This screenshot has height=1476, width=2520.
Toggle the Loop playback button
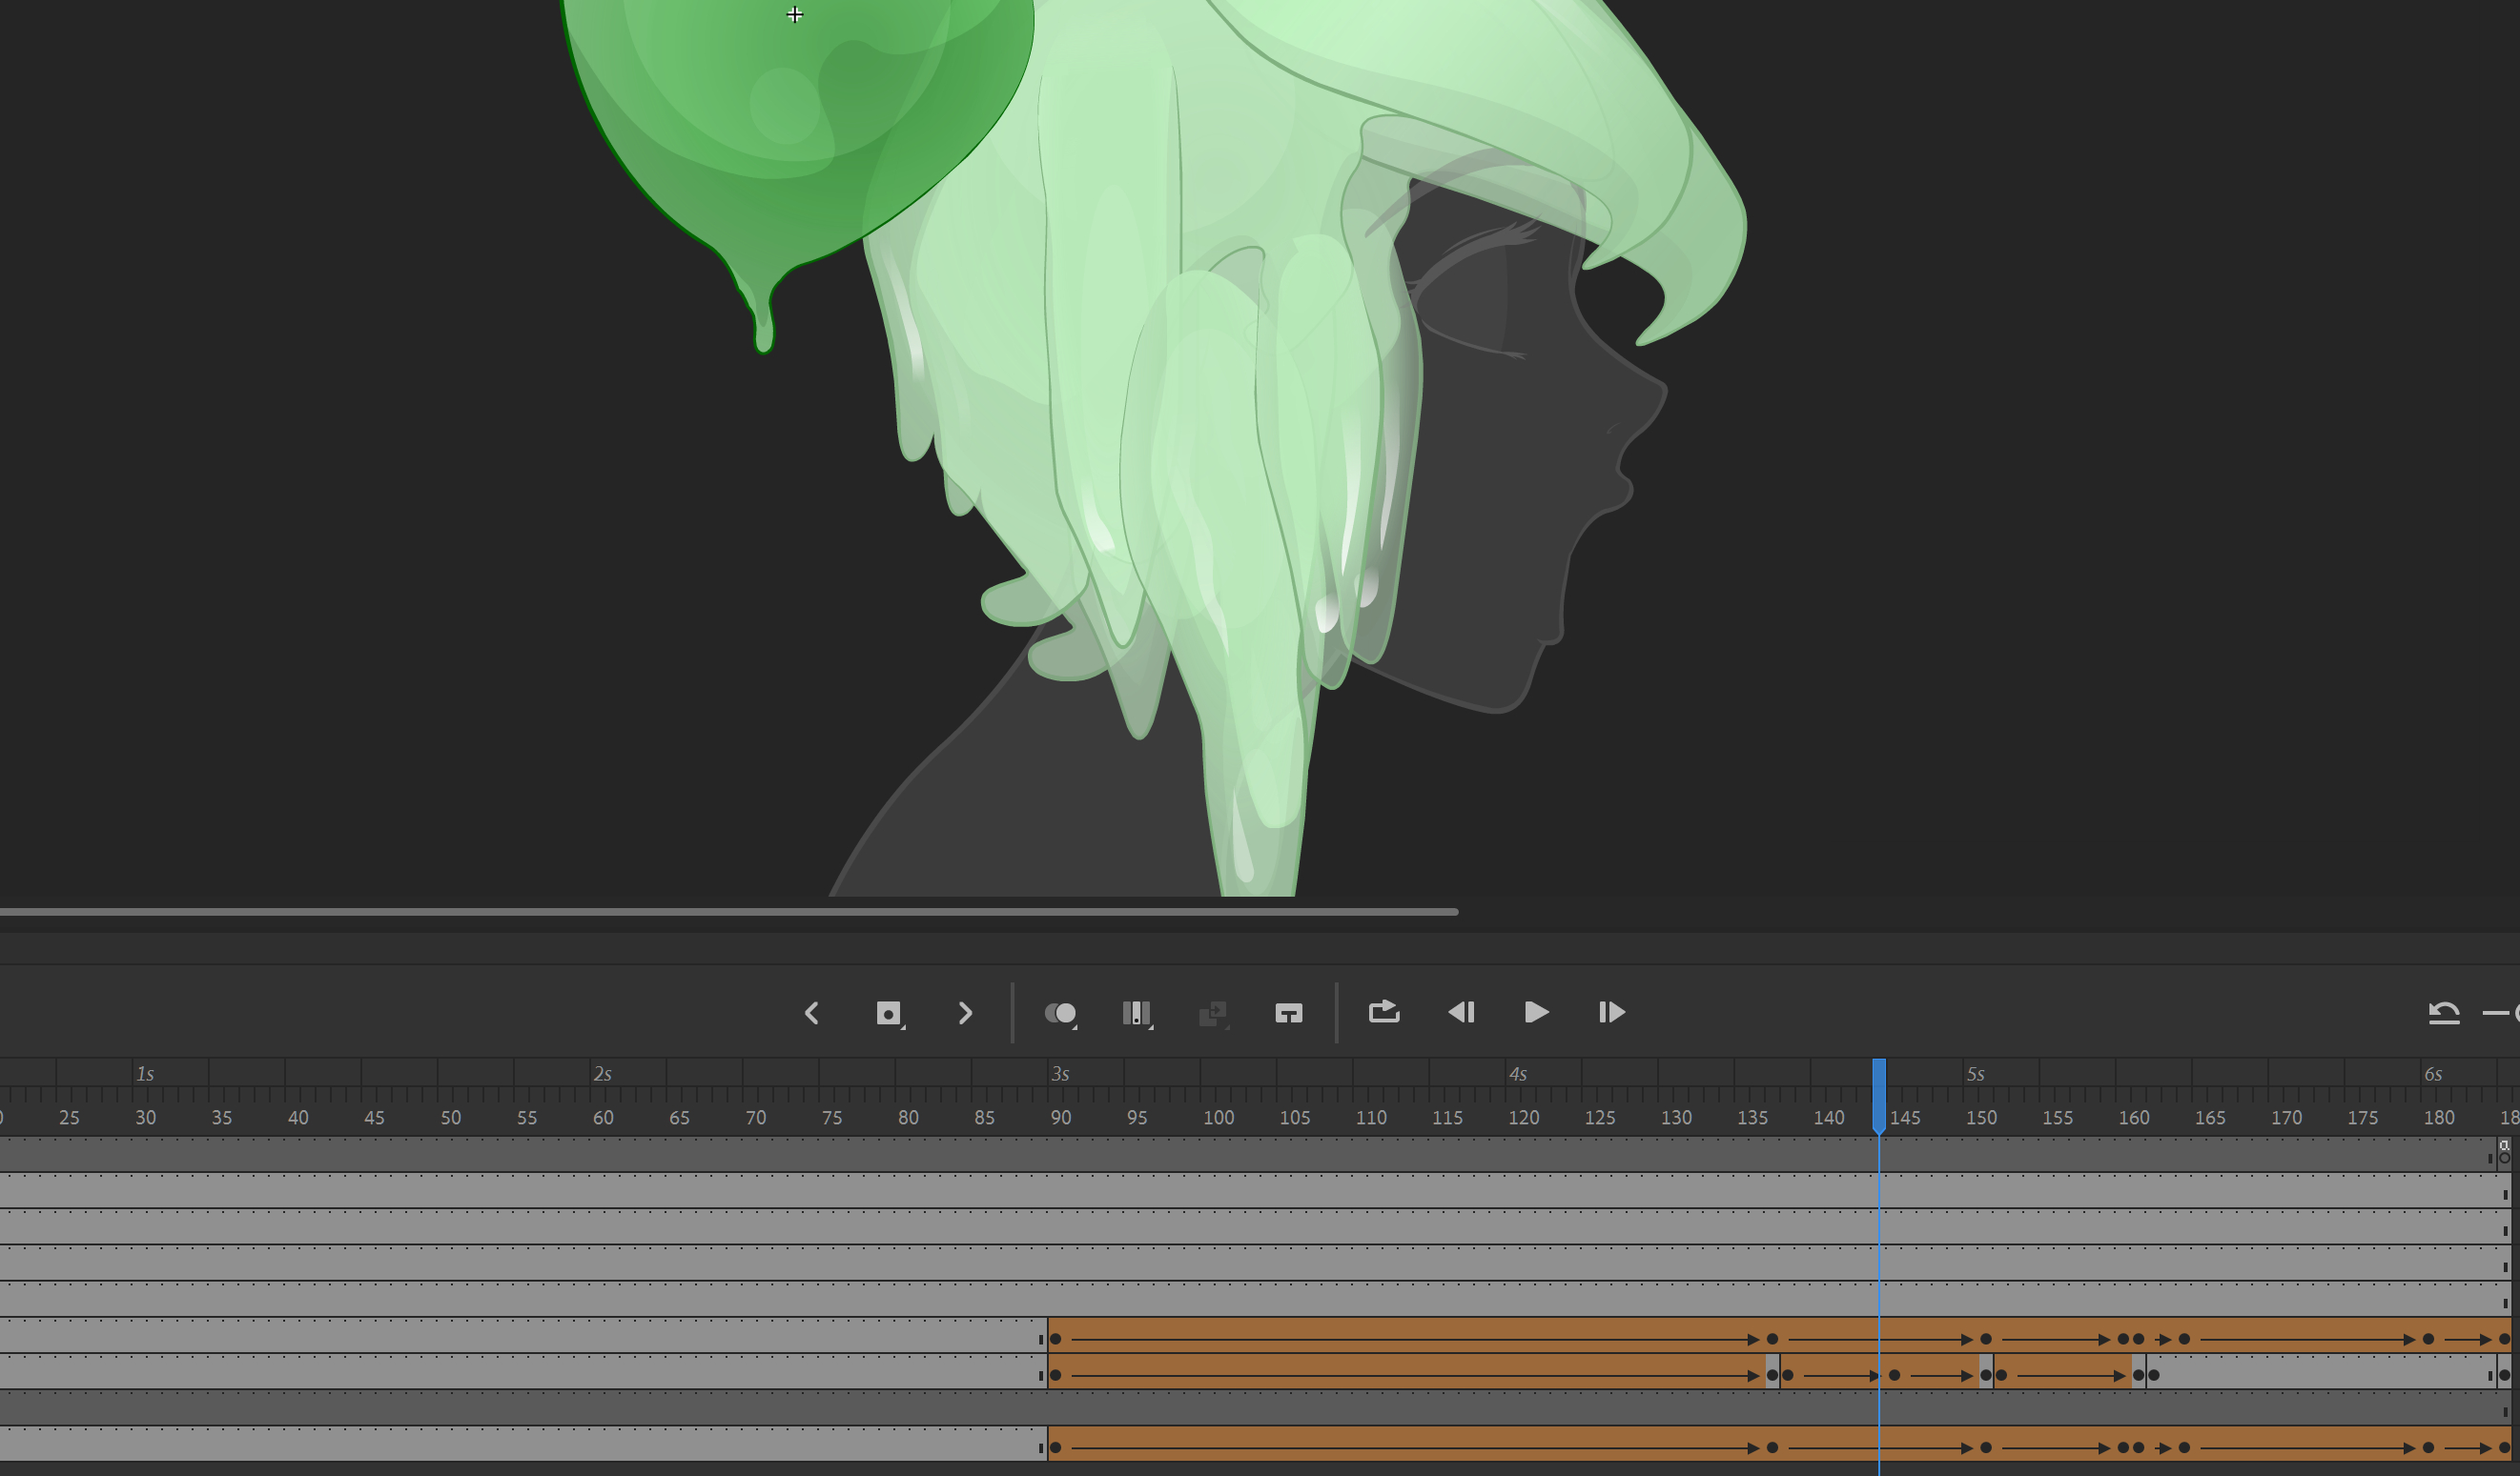(1384, 1012)
